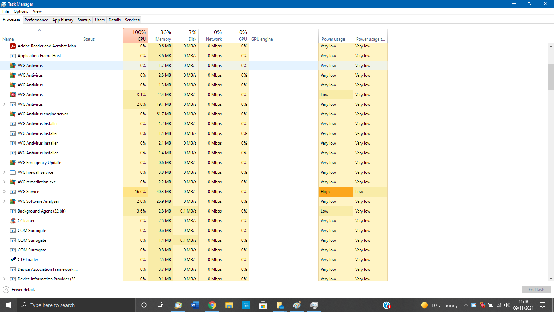Select the CCleaner process name
The image size is (554, 312).
click(x=26, y=221)
